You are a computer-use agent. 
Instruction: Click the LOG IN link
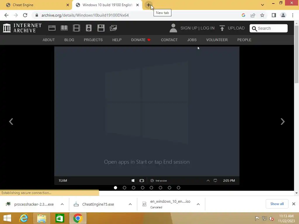tap(208, 28)
